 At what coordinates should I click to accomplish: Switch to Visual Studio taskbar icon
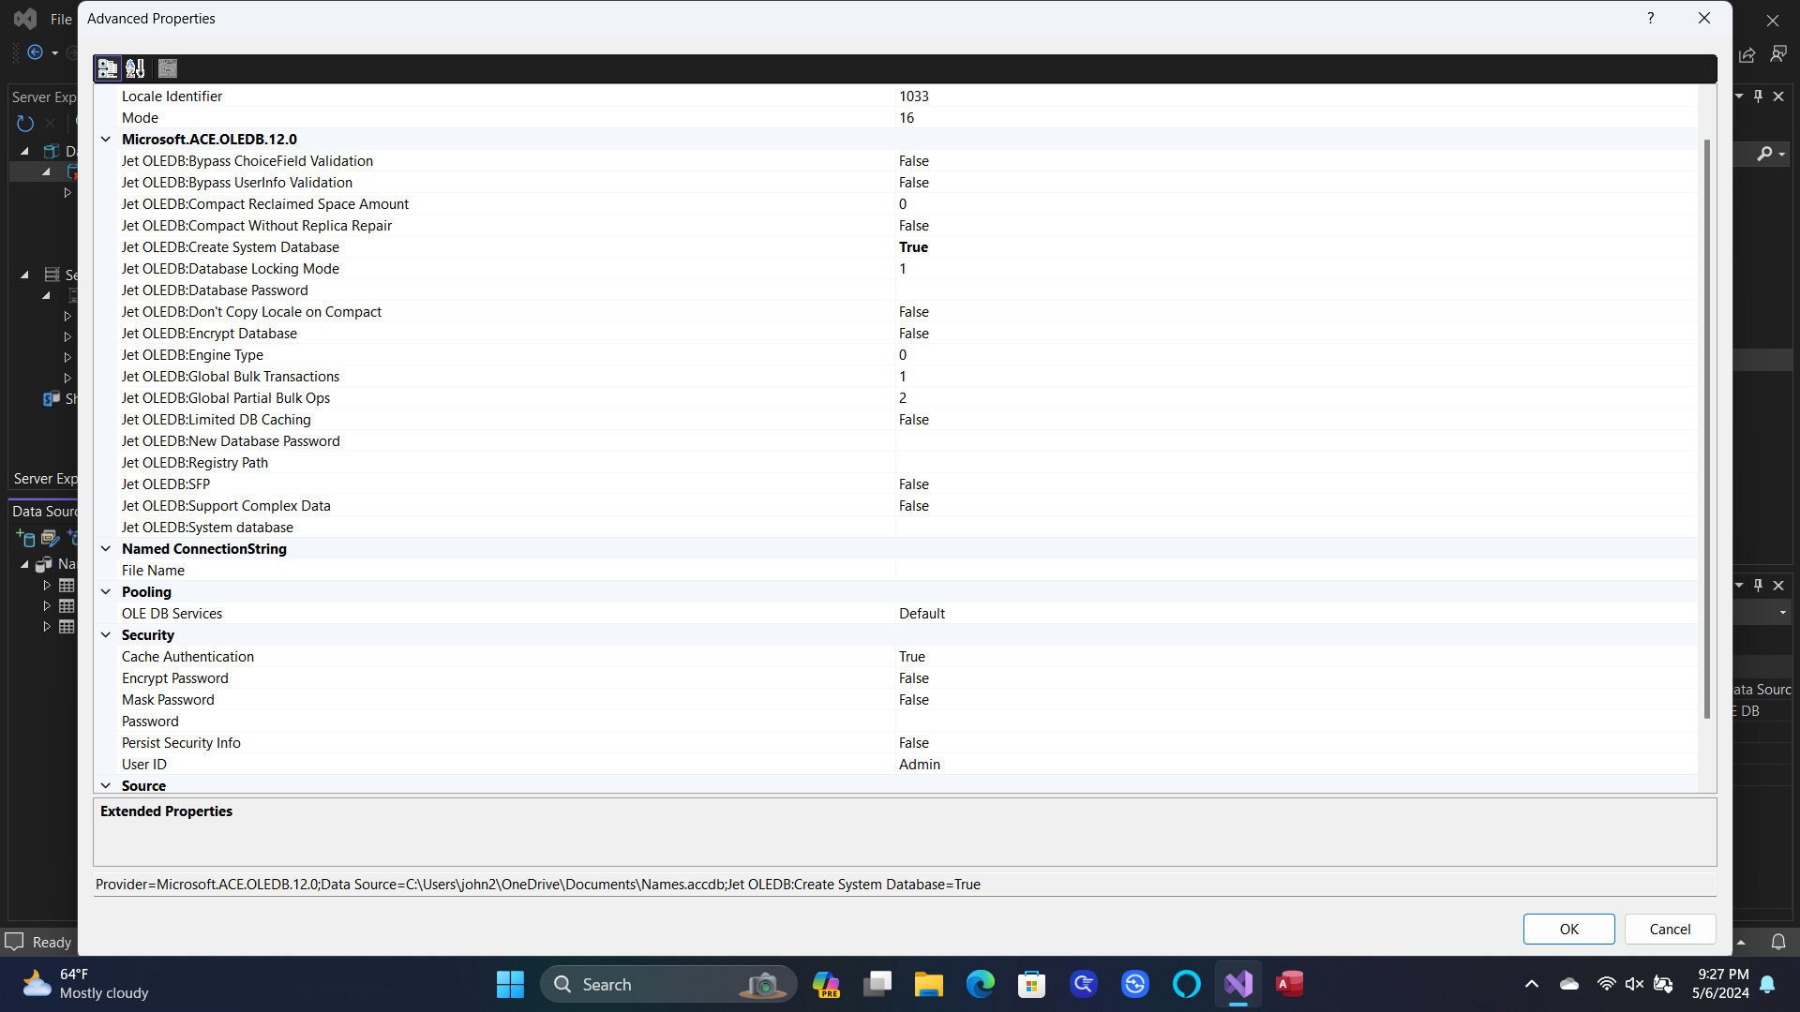point(1238,984)
